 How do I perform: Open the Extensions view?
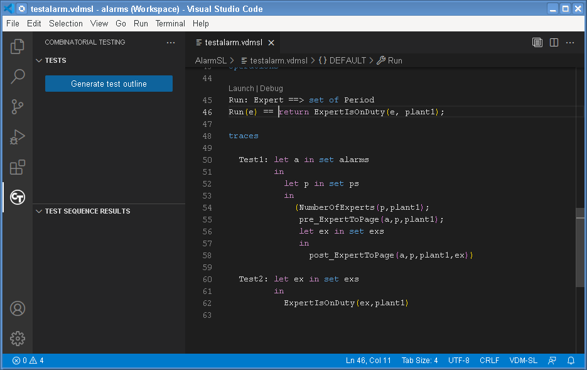pyautogui.click(x=18, y=167)
